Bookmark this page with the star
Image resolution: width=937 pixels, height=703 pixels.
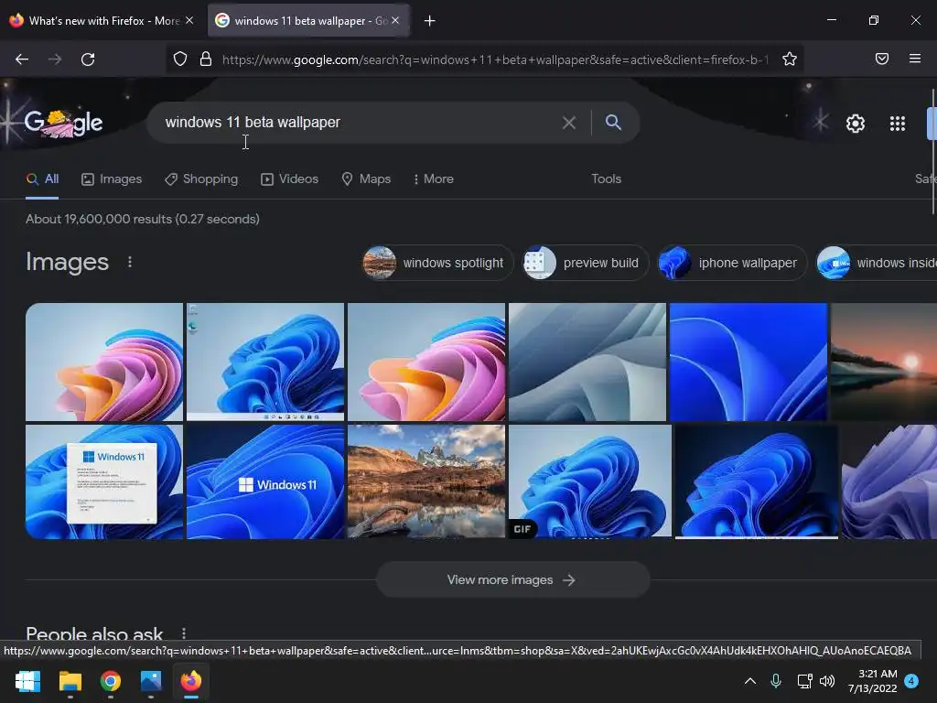(790, 59)
